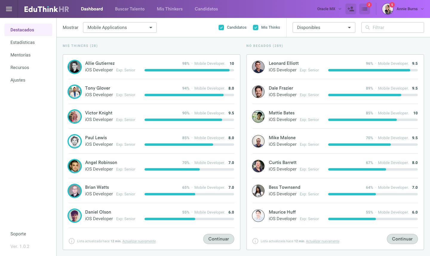Open Maurice Huff's avatar
This screenshot has height=256, width=430.
click(x=258, y=216)
